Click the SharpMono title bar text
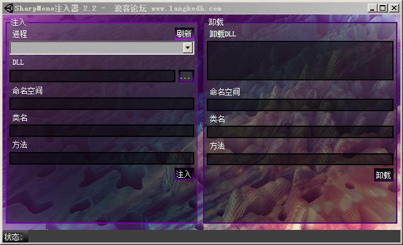Viewport: 403px width, 245px height. pyautogui.click(x=118, y=8)
